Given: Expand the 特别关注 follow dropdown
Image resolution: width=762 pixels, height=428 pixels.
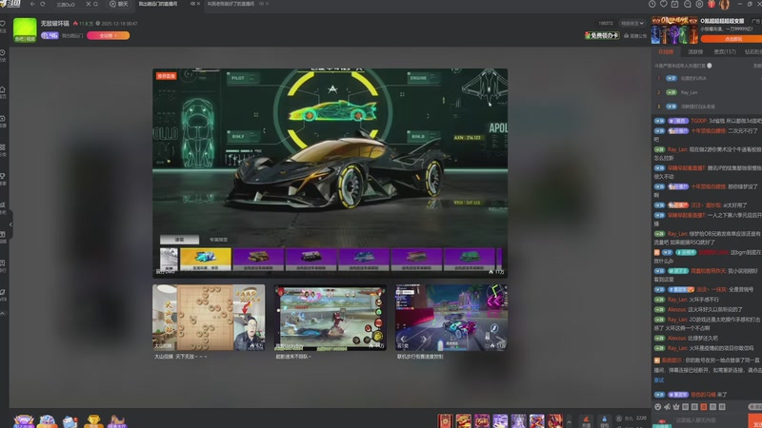Looking at the screenshot, I should (x=632, y=23).
